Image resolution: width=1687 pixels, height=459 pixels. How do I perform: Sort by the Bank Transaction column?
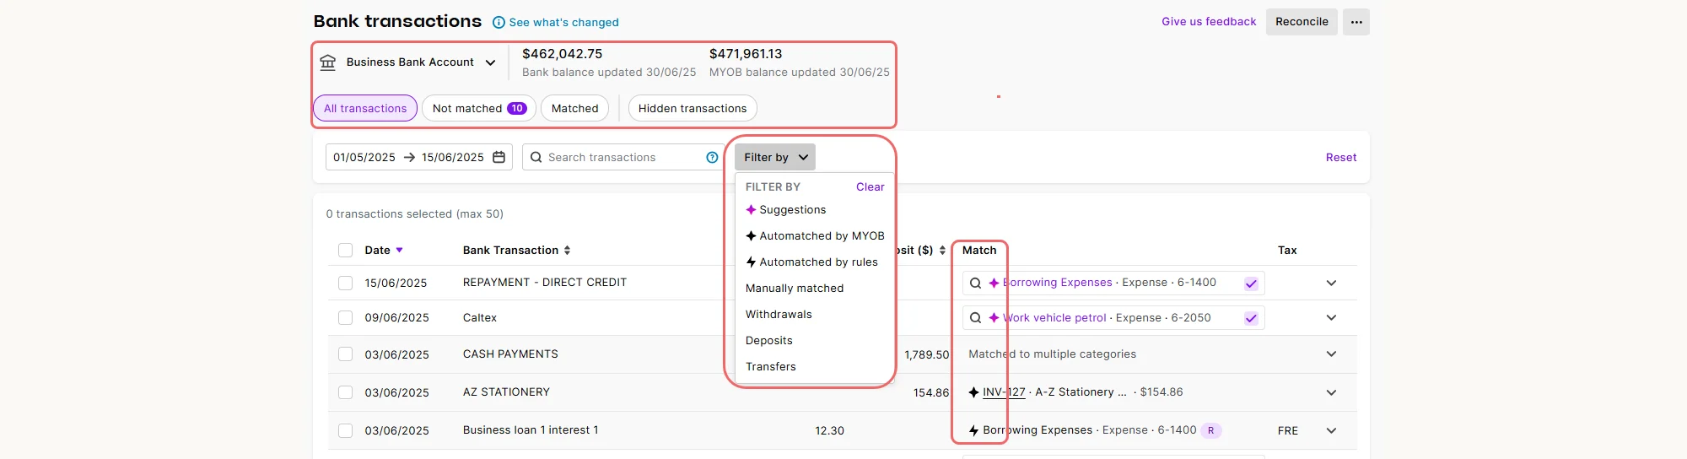coord(516,251)
